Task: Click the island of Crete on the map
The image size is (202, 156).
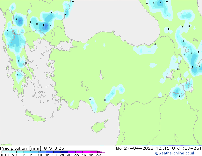Action: click(x=35, y=116)
